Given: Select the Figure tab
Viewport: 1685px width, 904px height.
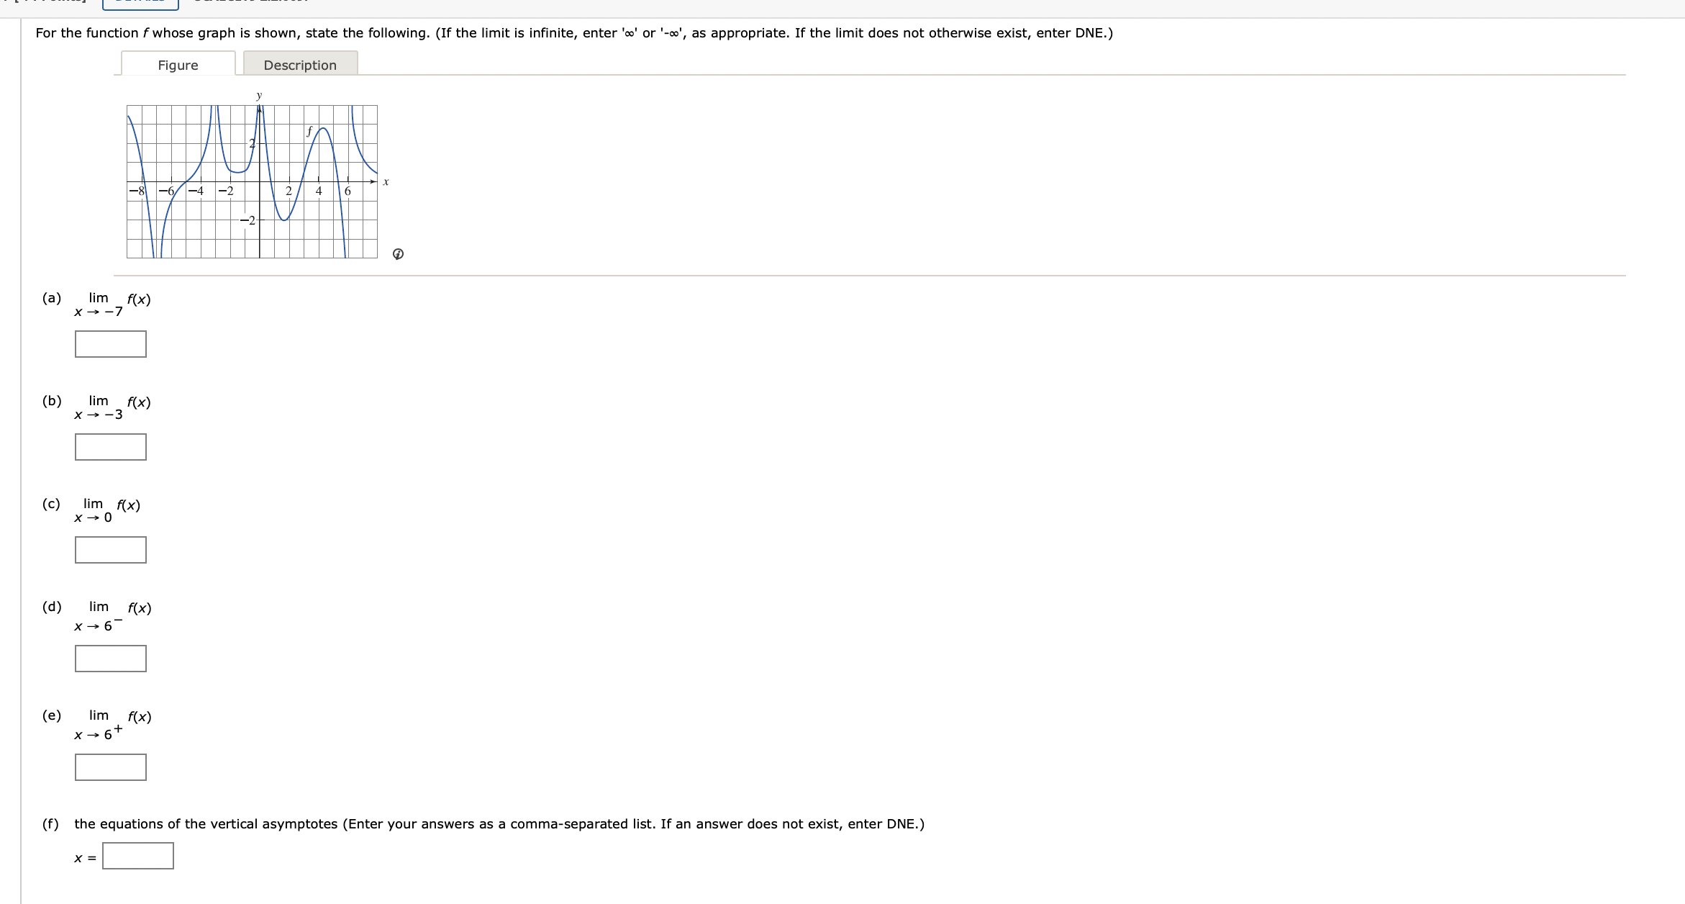Looking at the screenshot, I should pyautogui.click(x=178, y=65).
